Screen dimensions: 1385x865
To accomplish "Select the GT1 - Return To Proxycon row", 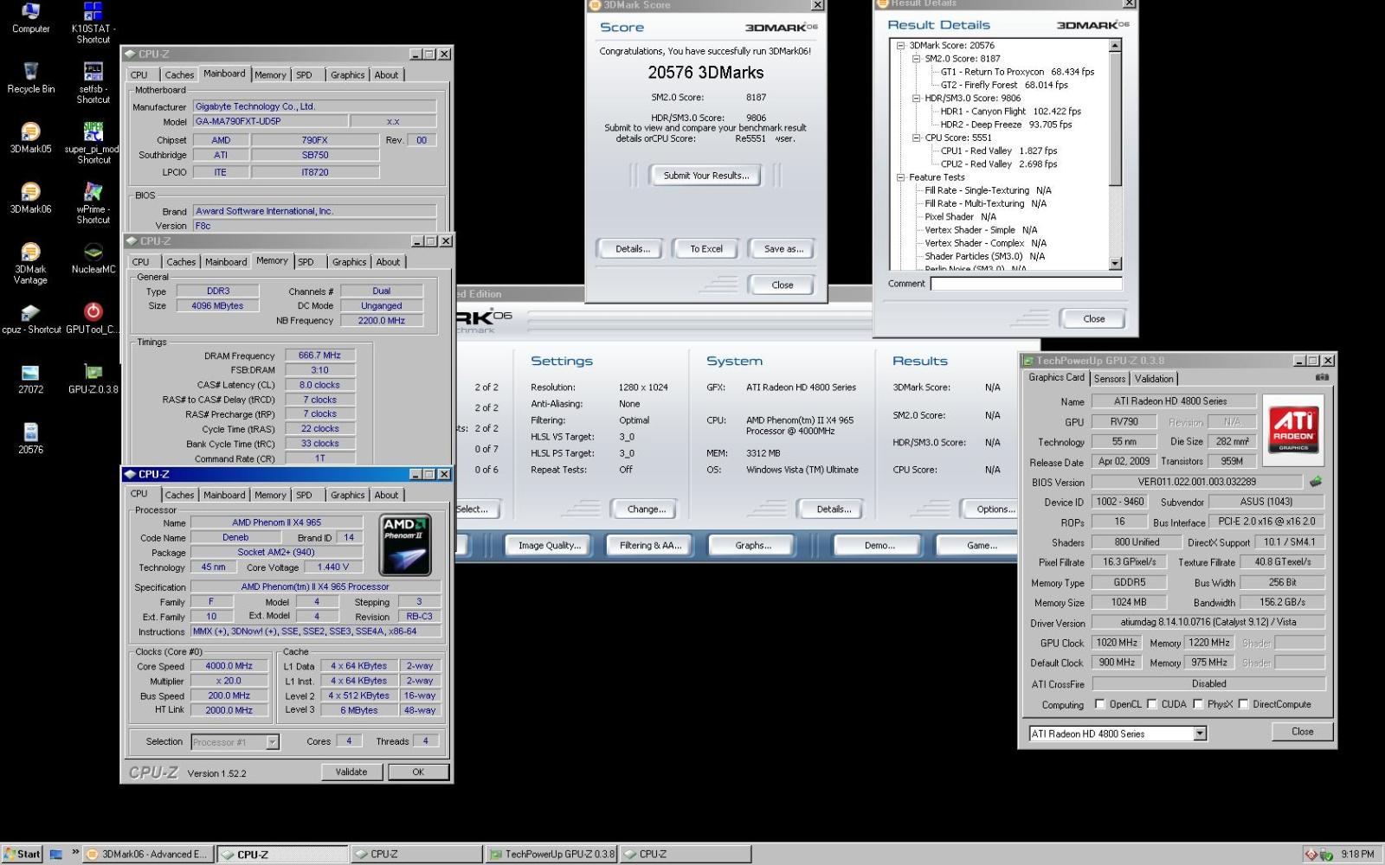I will pos(1017,72).
